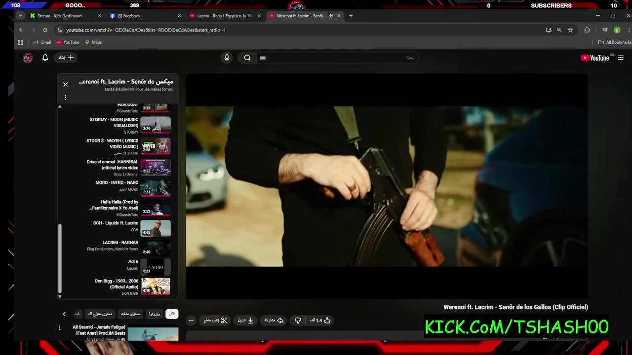Image resolution: width=632 pixels, height=355 pixels.
Task: Click the STORMY MOON thumbnail (3:29)
Action: click(156, 125)
